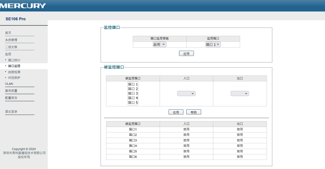Screen dimensions: 325x169
Task: Select 端口 2 in monitored port list
Action: click(x=133, y=89)
